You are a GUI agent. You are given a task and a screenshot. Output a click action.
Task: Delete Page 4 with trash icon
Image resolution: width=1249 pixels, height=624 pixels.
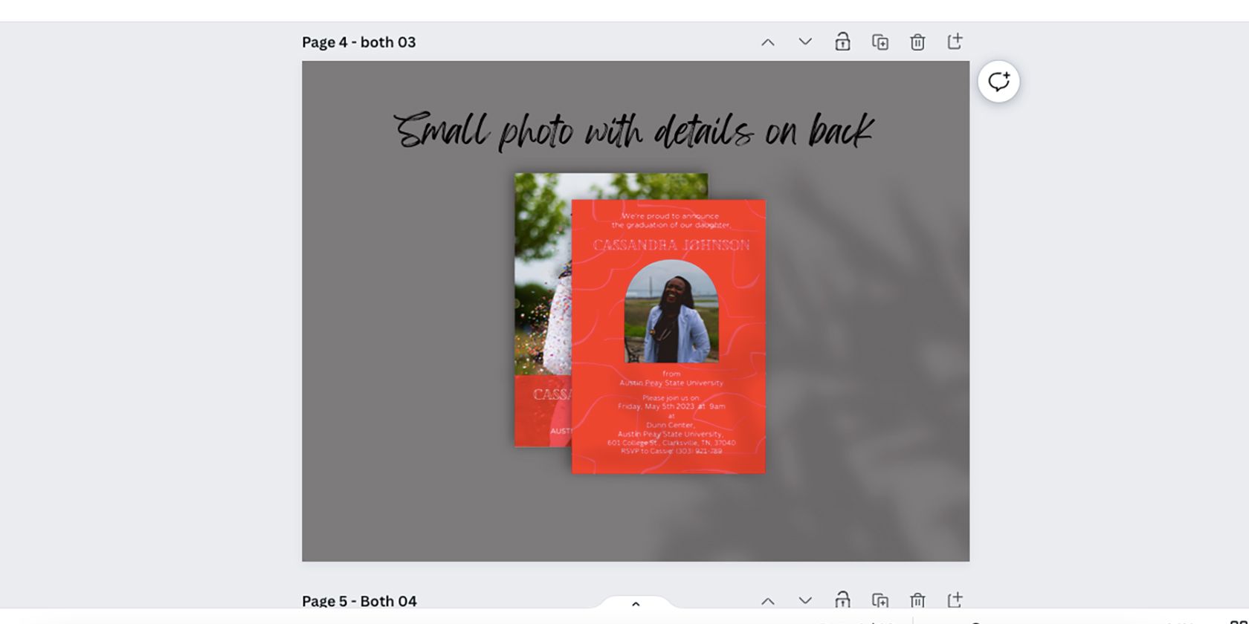pos(917,42)
